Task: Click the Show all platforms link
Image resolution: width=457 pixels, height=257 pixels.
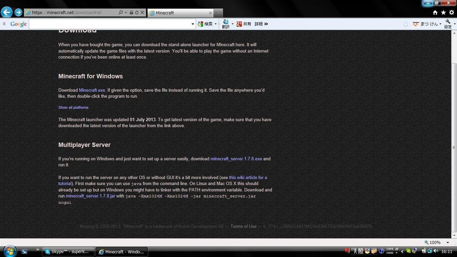Action: (x=73, y=107)
